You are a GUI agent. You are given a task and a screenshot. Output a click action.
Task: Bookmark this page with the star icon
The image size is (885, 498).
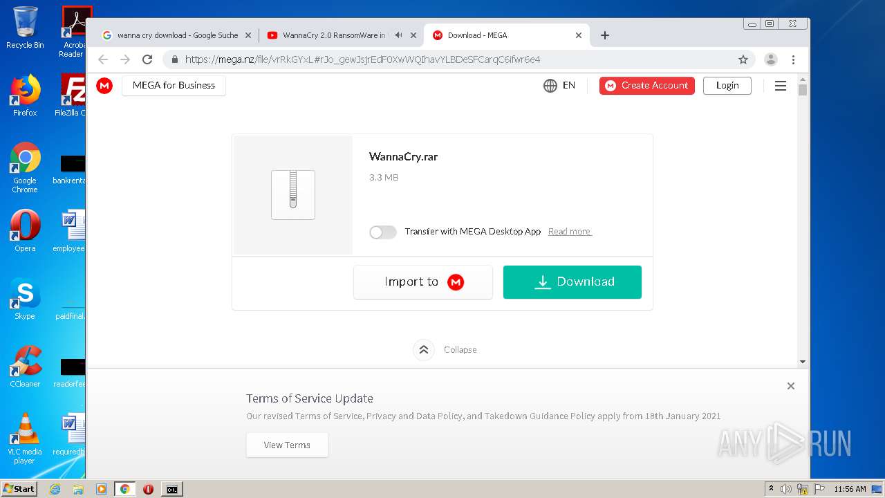[743, 59]
